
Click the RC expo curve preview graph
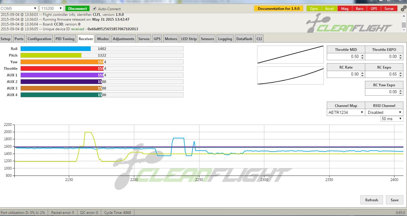[x=290, y=75]
